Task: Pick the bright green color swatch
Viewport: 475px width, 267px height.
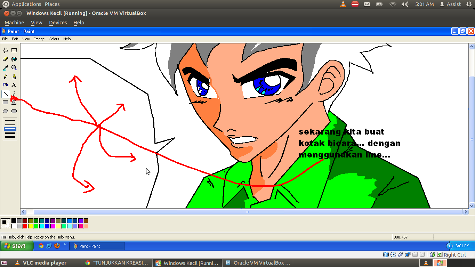Action: point(36,226)
